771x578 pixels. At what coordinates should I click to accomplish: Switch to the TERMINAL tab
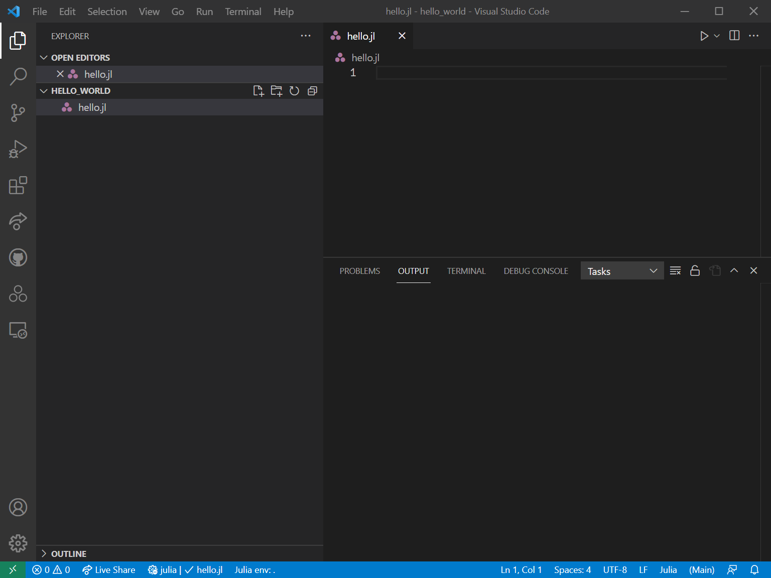(466, 271)
